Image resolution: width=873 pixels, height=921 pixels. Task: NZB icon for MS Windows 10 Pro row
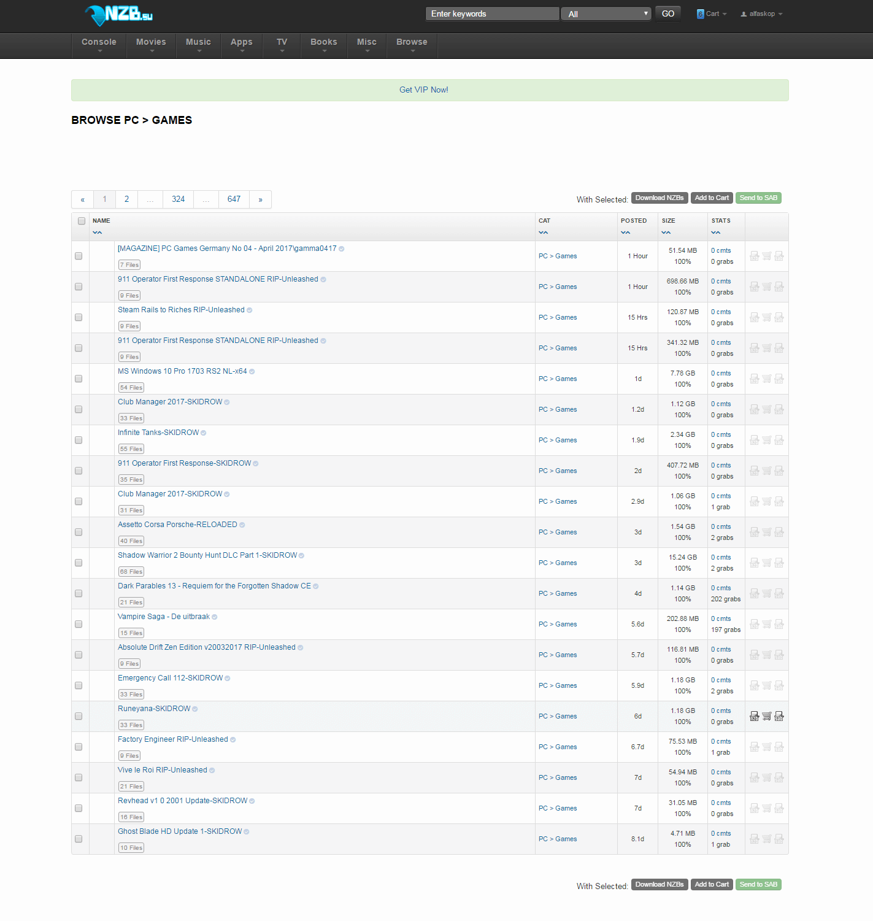point(755,379)
